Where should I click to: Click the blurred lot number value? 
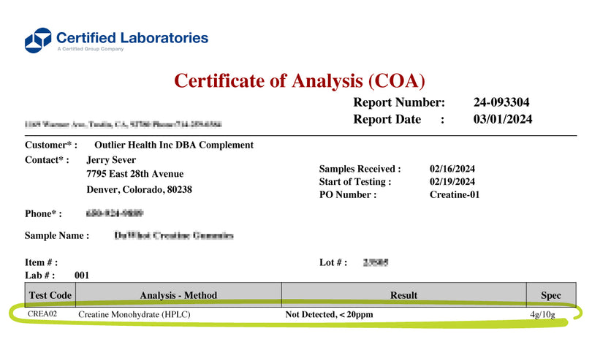tap(376, 262)
